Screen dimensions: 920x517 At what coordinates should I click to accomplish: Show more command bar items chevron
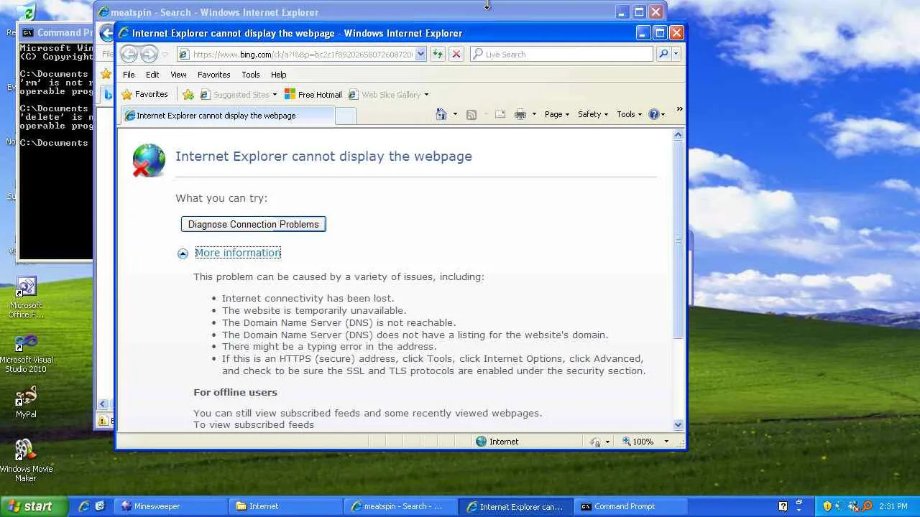tap(679, 109)
